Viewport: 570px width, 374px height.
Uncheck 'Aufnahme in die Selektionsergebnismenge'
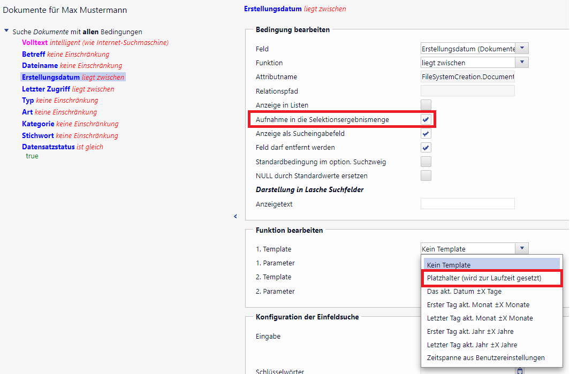(426, 119)
